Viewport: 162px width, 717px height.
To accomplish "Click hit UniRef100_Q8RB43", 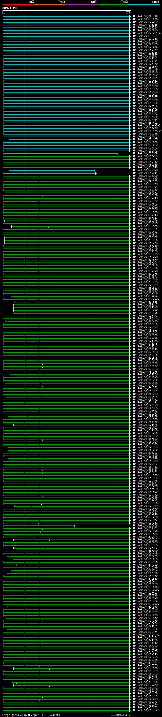I will pyautogui.click(x=145, y=215).
